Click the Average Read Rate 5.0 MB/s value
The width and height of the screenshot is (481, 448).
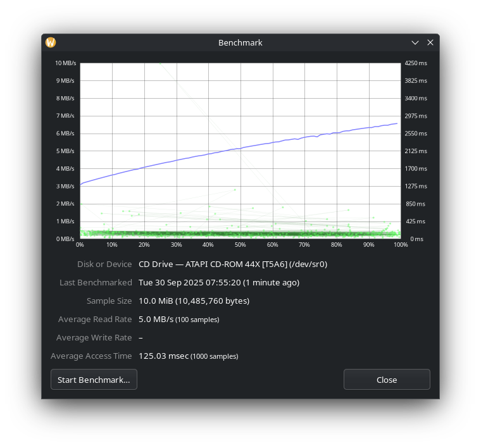pos(156,319)
